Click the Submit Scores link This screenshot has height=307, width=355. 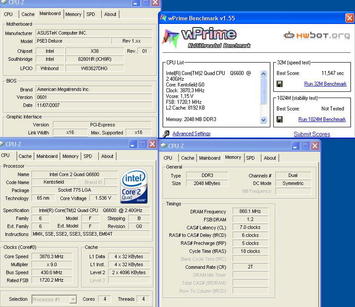point(312,134)
